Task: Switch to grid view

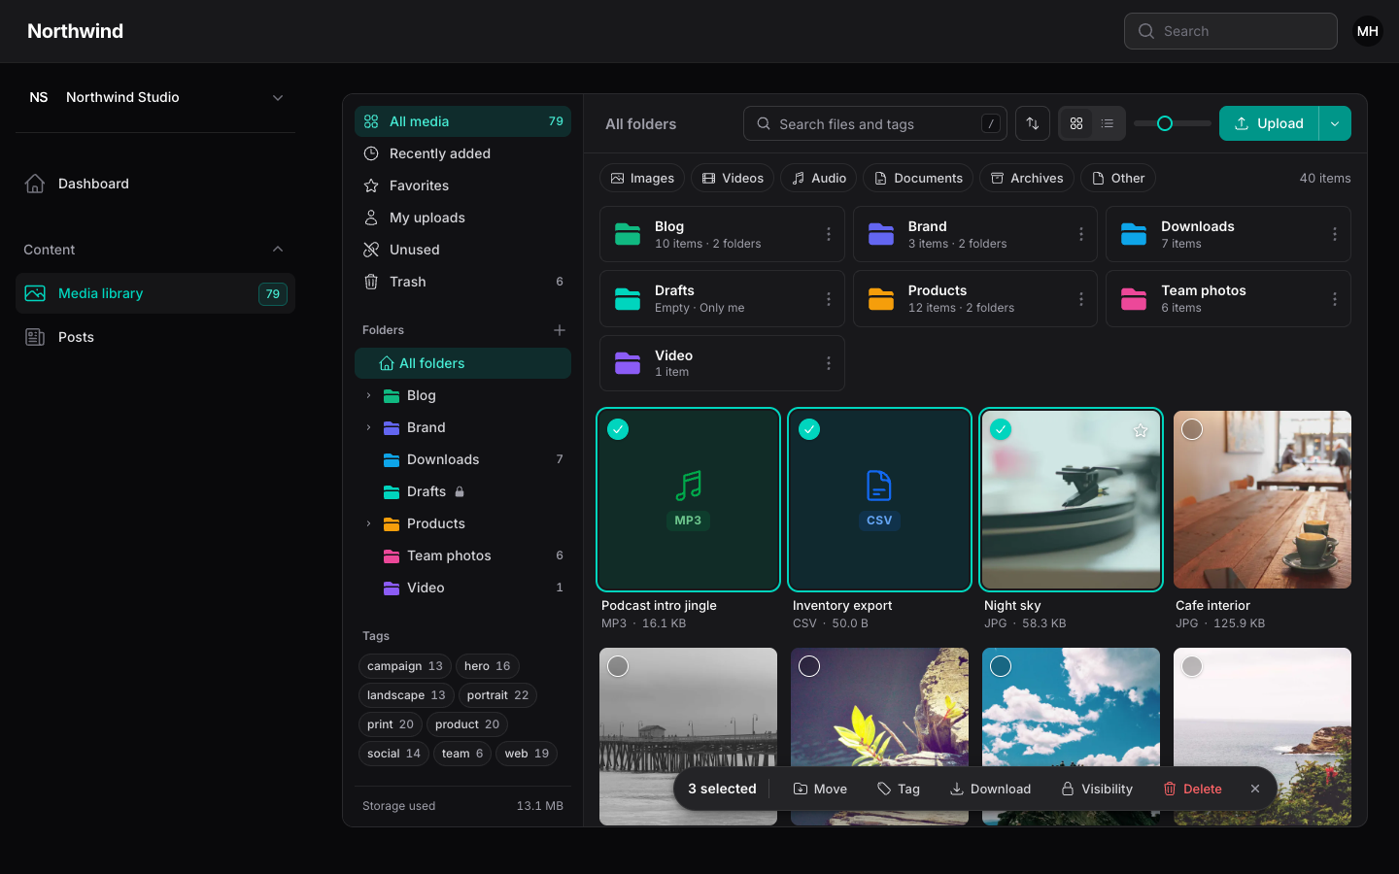Action: pos(1076,123)
